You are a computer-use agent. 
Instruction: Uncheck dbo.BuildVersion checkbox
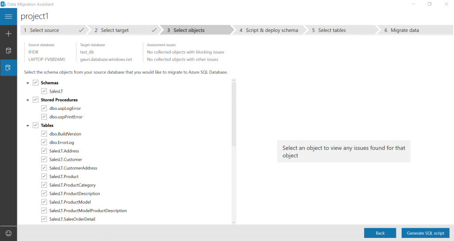coord(44,134)
